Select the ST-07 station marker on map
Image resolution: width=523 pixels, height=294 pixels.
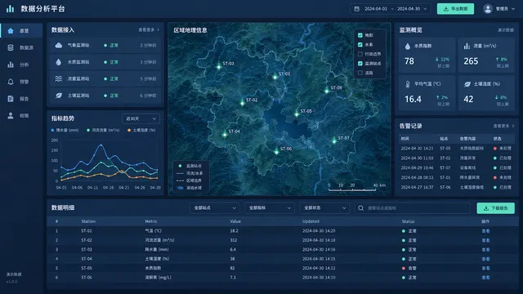click(334, 141)
